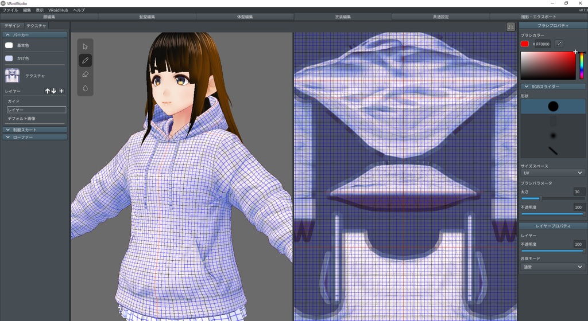This screenshot has height=321, width=588.
Task: Click the かげ色 lavender color swatch
Action: coord(9,58)
